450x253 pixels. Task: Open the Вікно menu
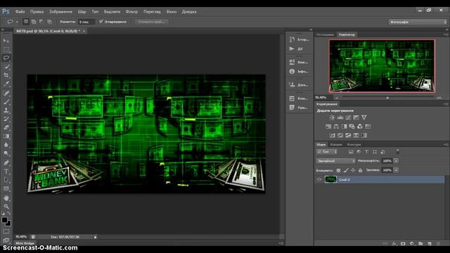point(172,12)
